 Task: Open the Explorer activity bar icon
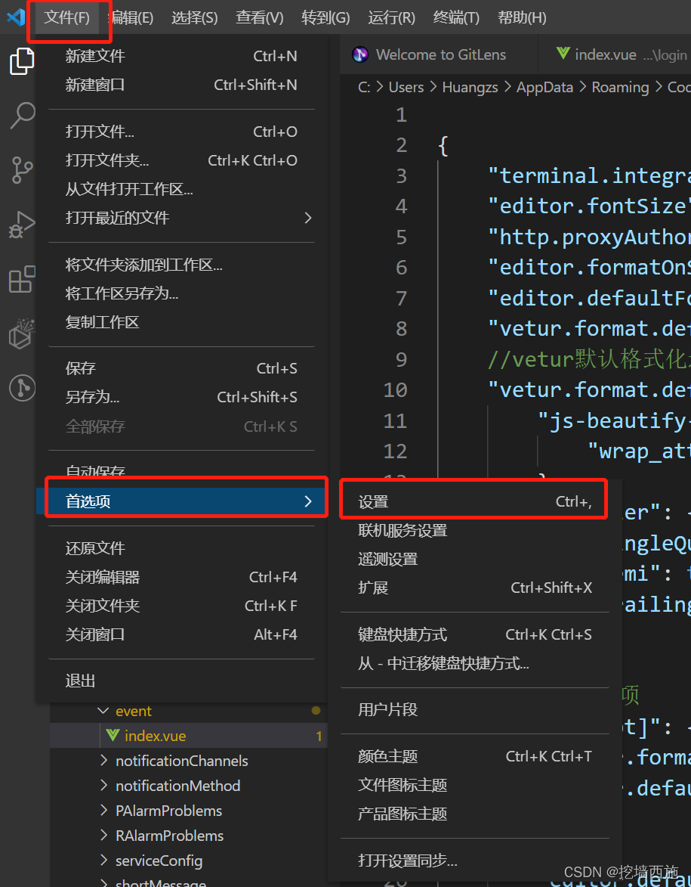(x=22, y=61)
